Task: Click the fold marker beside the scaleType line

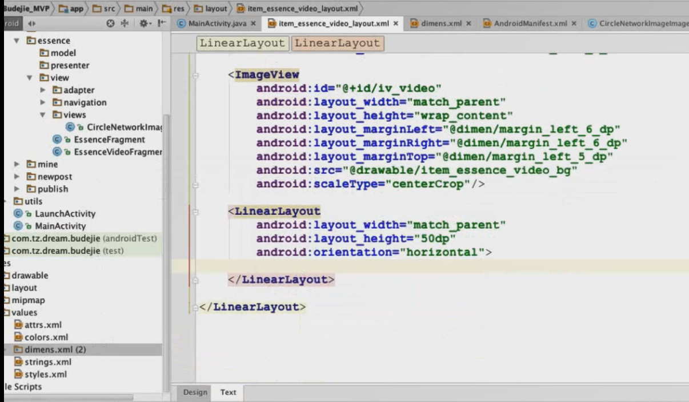Action: pos(196,185)
